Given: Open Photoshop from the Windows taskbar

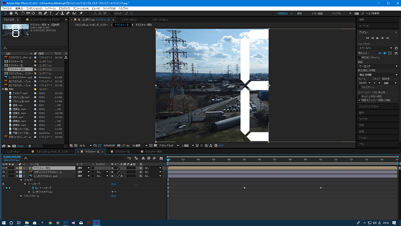Looking at the screenshot, I should [x=65, y=222].
